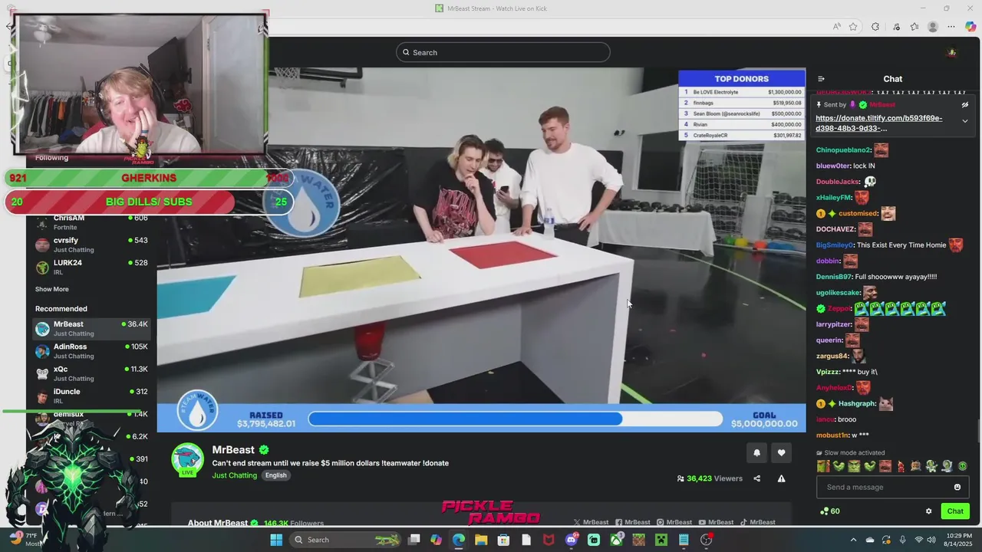982x552 pixels.
Task: Click the fundraising progress bar on the stream
Action: click(x=516, y=419)
